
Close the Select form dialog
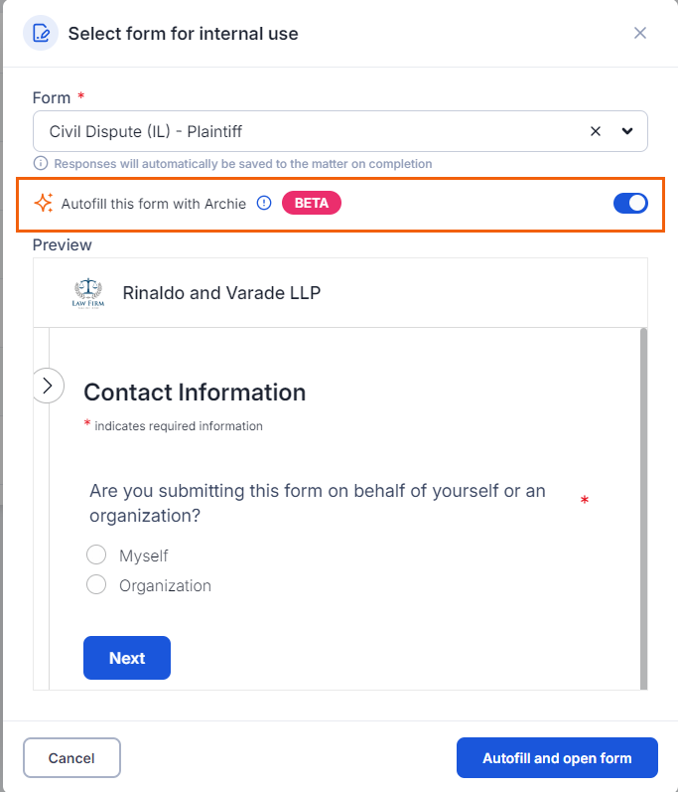point(639,33)
